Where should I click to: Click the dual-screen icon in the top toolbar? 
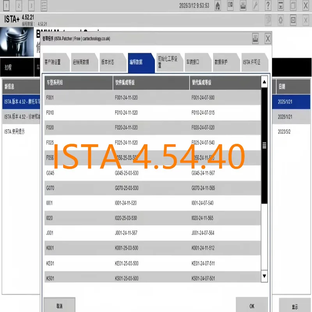pos(230,6)
